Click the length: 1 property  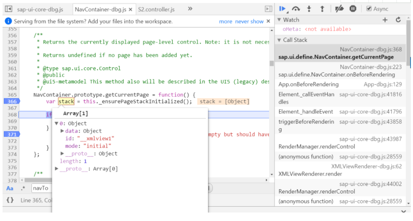(x=73, y=161)
